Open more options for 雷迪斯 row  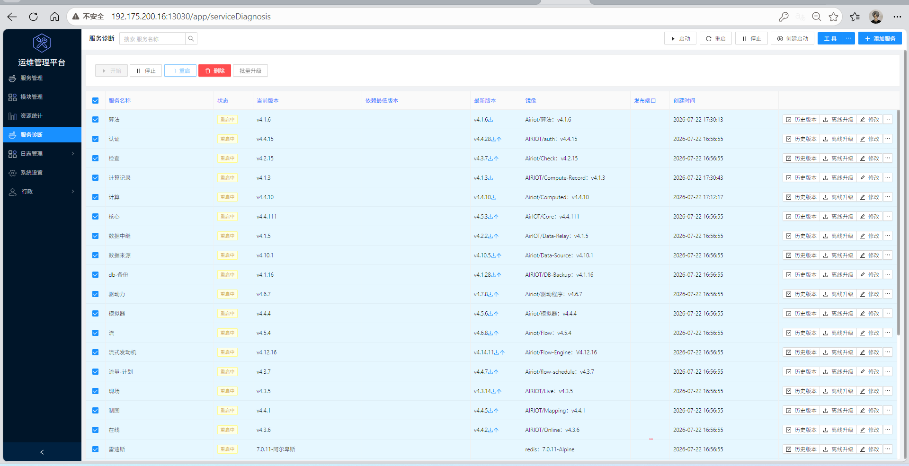(888, 449)
